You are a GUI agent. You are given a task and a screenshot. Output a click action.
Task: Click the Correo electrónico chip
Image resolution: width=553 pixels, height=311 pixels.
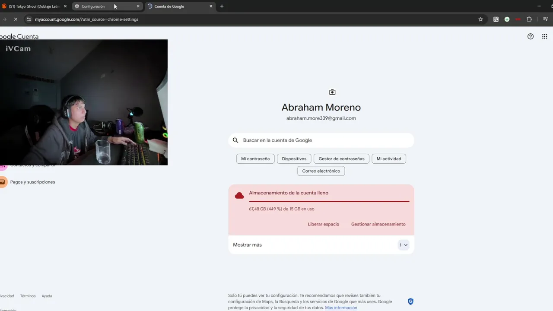321,171
